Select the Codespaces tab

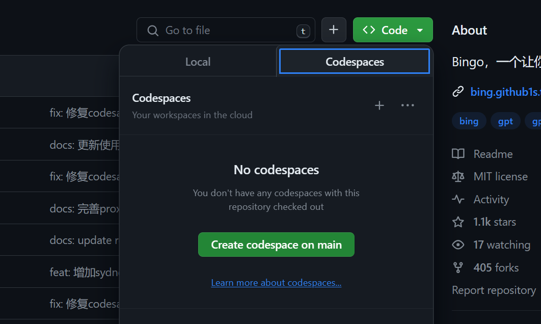click(355, 62)
